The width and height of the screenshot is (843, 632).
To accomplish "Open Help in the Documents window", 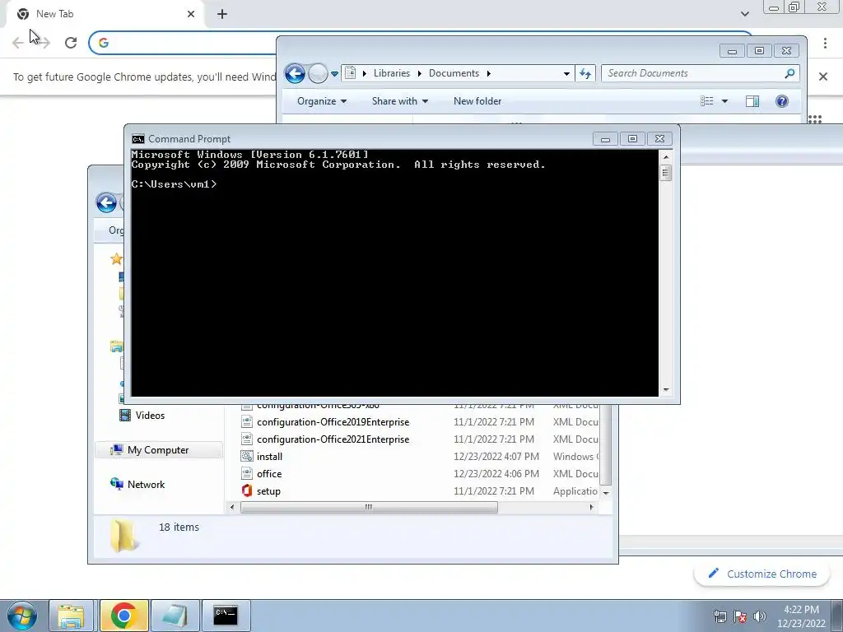I will (782, 101).
